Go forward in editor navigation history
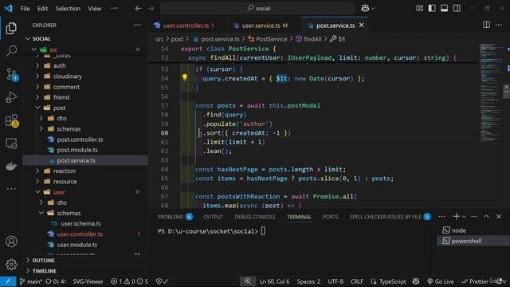 tap(151, 9)
